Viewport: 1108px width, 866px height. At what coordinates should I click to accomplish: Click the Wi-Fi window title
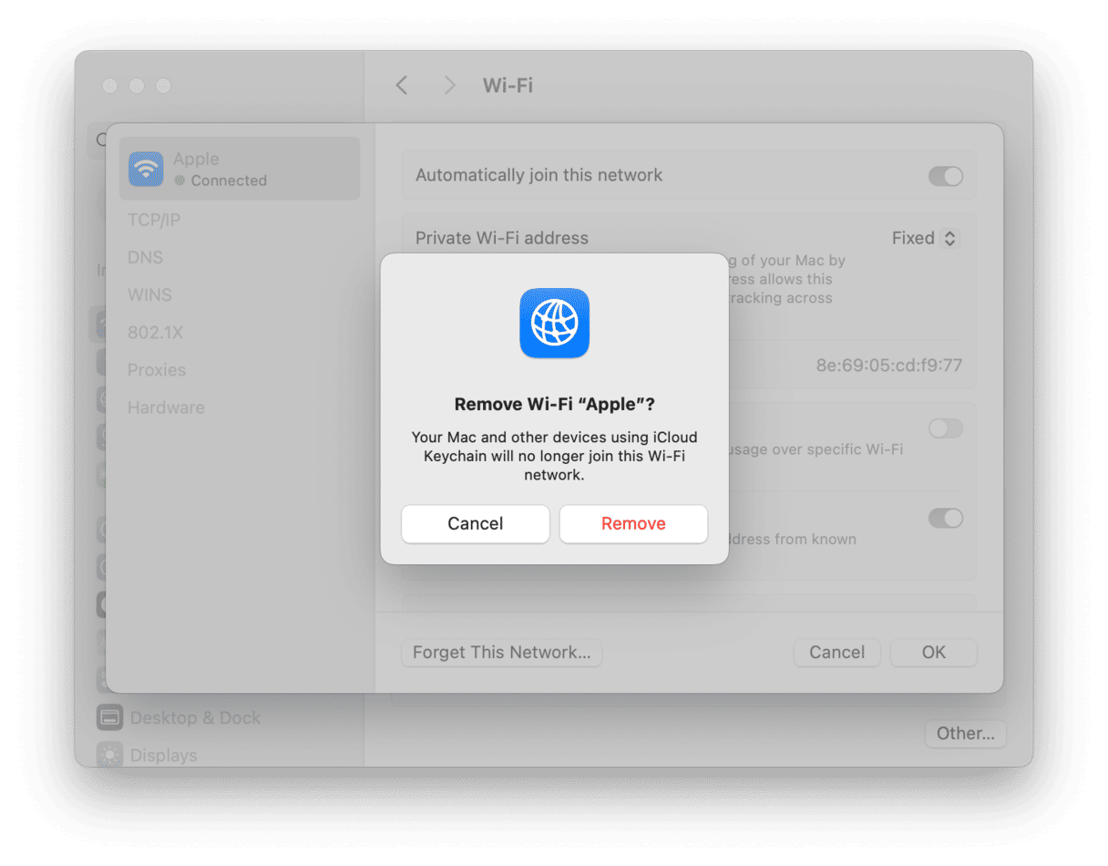[x=508, y=86]
